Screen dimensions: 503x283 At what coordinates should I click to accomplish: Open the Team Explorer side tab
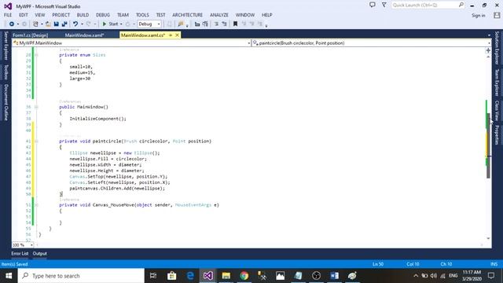point(497,83)
